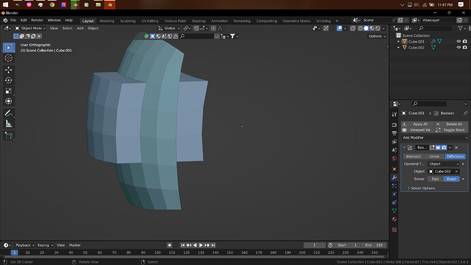Open the File menu
471x265 pixels.
pyautogui.click(x=13, y=20)
